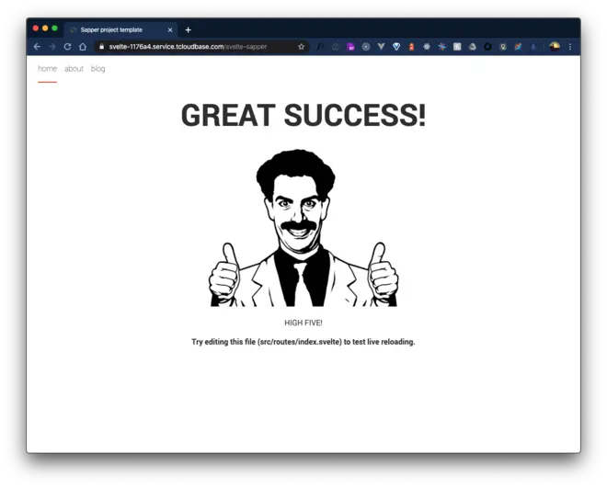Click the gray circle disc extension icon
This screenshot has height=488, width=607.
point(366,47)
